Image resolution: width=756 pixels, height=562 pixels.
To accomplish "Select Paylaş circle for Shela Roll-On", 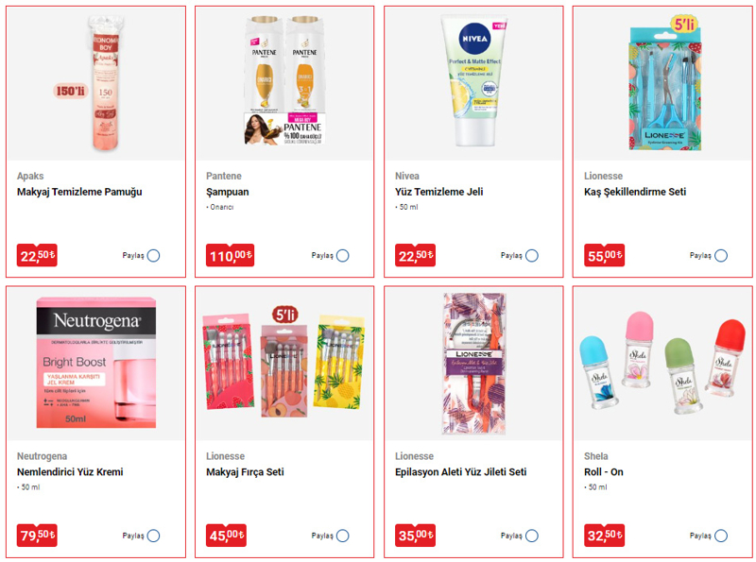I will 721,536.
